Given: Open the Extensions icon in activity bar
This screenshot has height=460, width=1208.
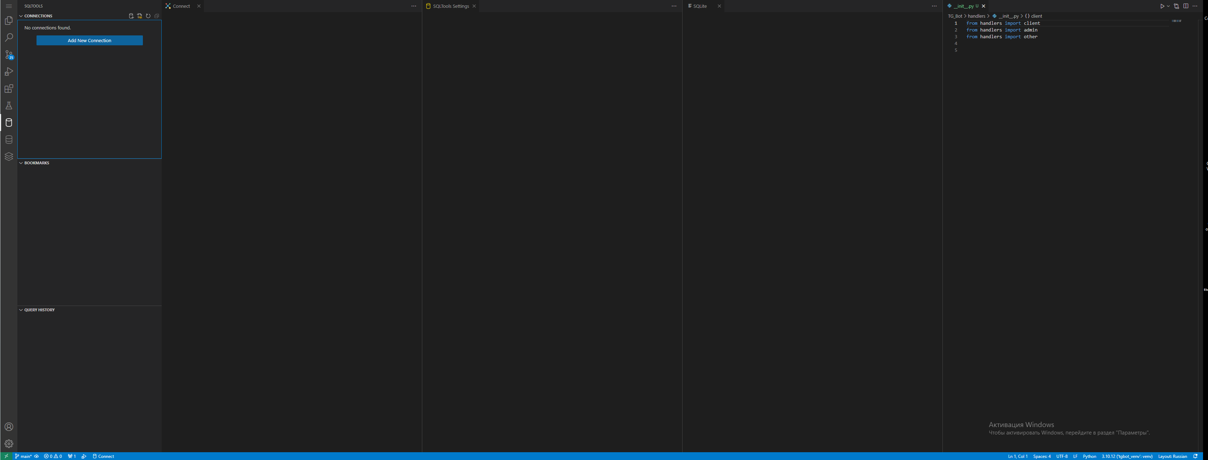Looking at the screenshot, I should click(9, 89).
